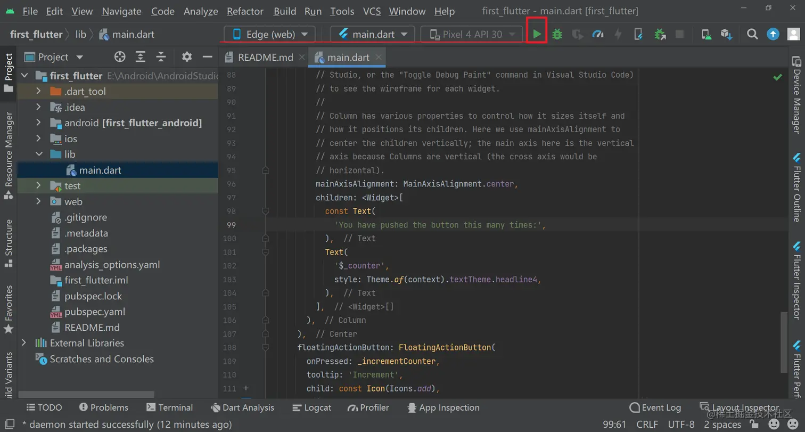
Task: Expand the web folder
Action: (38, 201)
